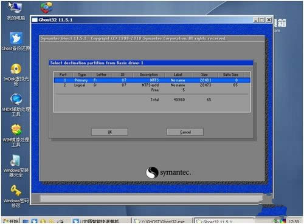
Task: Click the size value 20473
Action: pyautogui.click(x=206, y=85)
